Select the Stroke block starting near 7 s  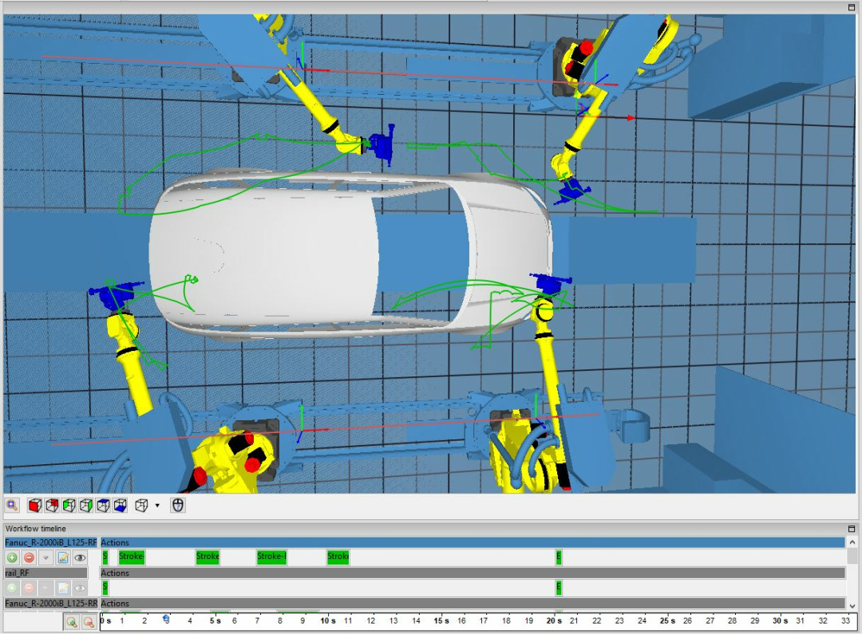pyautogui.click(x=271, y=557)
